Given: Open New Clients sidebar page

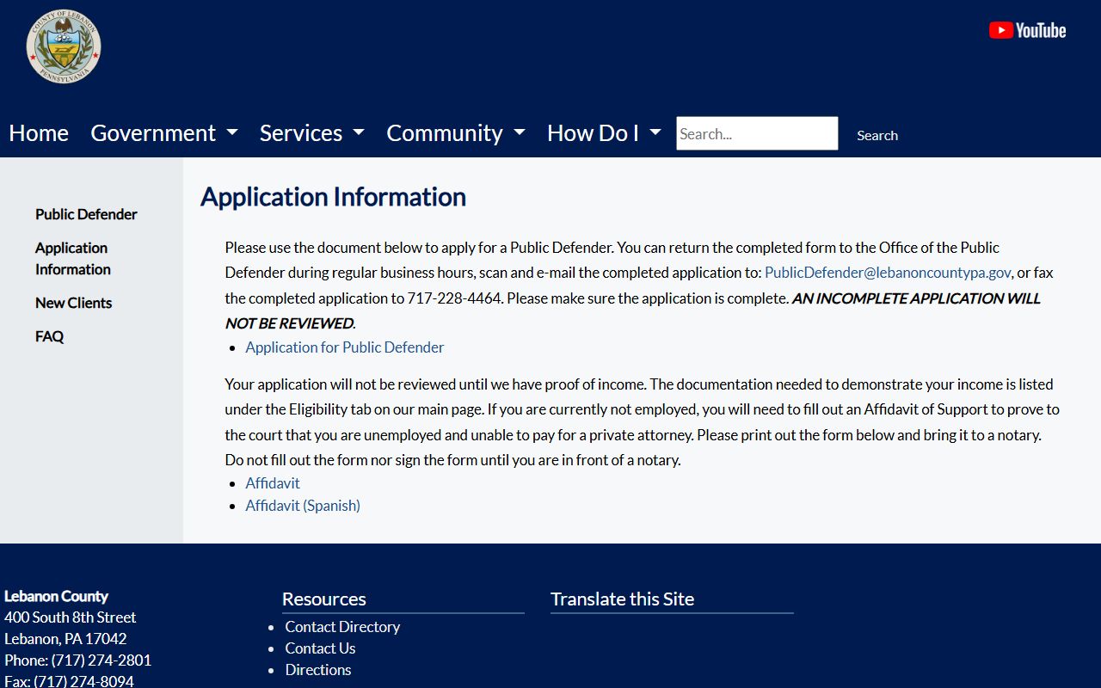Looking at the screenshot, I should [73, 303].
